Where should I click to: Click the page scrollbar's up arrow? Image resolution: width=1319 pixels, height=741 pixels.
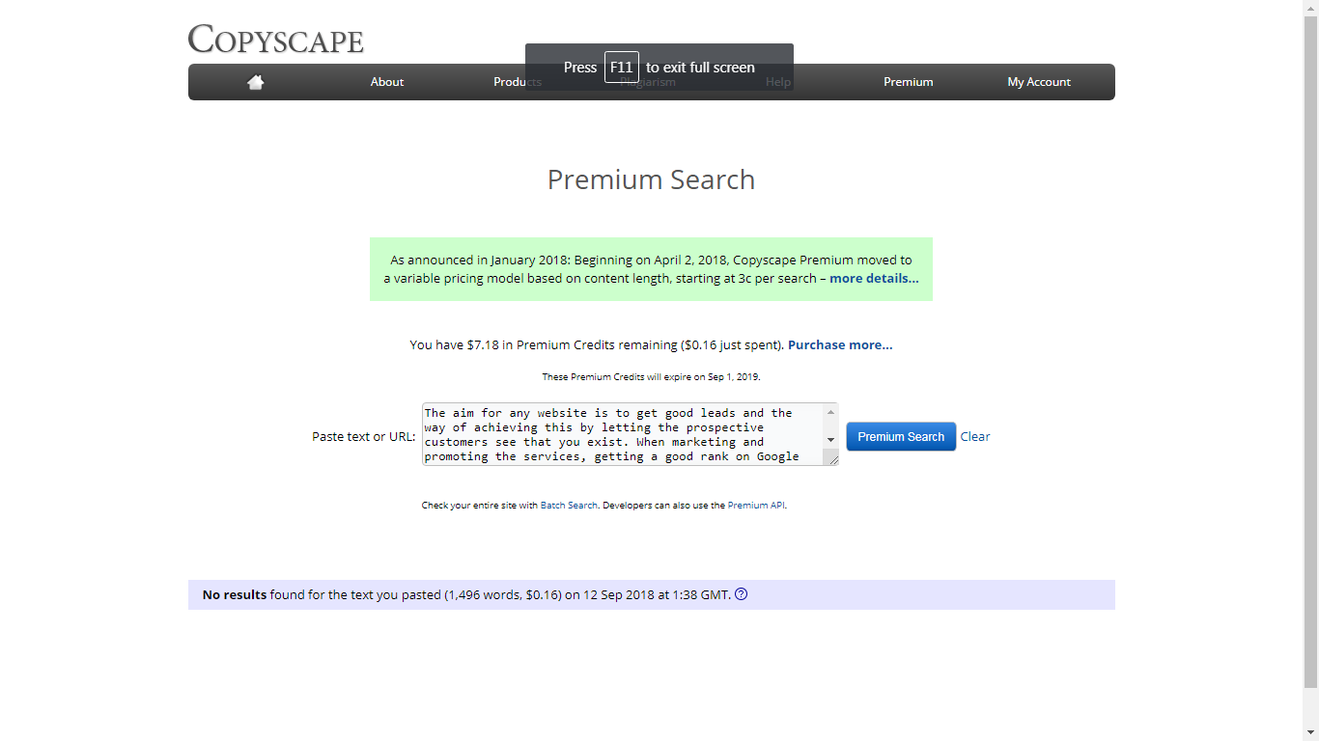tap(1310, 8)
